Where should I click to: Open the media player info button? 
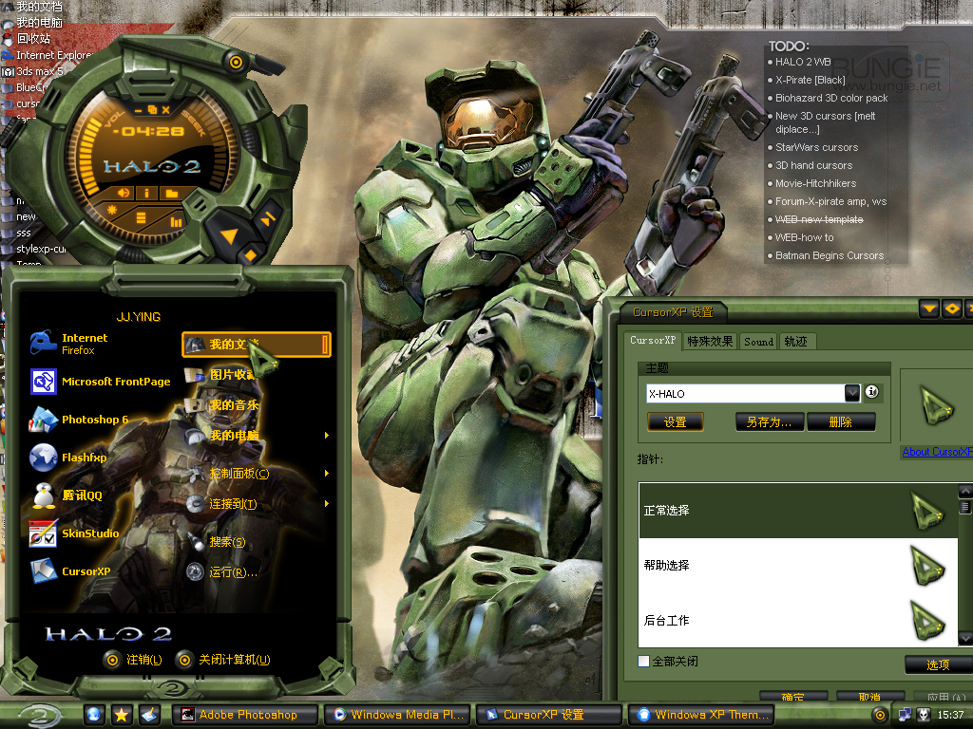tap(146, 193)
